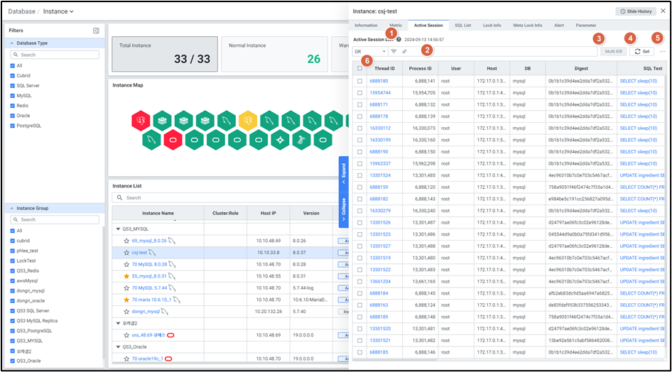Click the red Oracle hexagon in Instance Map
Image resolution: width=672 pixels, height=372 pixels.
pos(174,139)
